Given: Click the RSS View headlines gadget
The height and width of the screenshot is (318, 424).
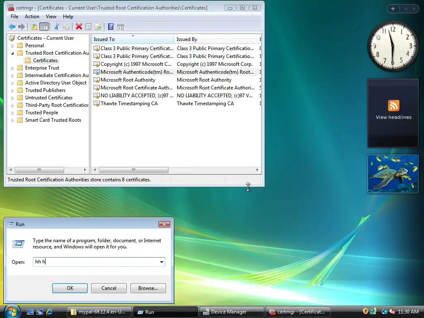Looking at the screenshot, I should coord(393,113).
